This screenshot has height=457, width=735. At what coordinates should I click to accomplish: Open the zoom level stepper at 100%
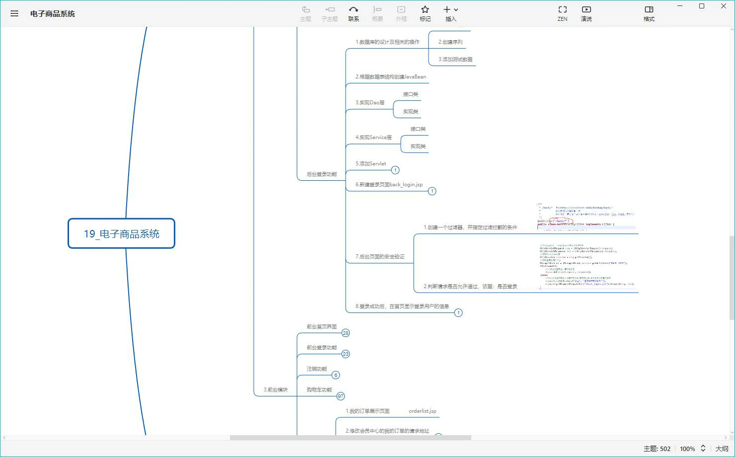pos(703,449)
